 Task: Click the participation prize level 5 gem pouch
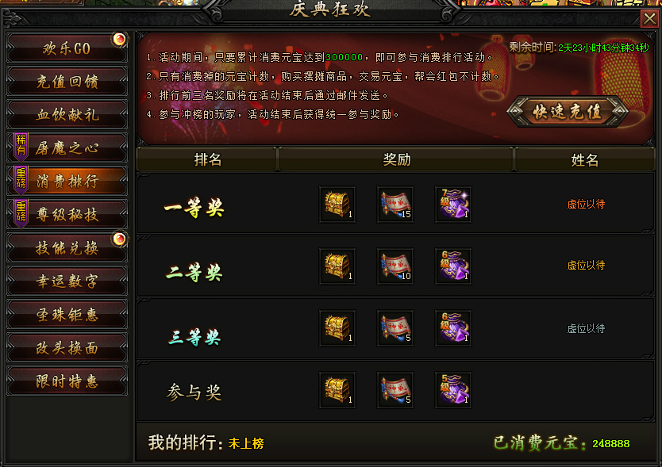click(453, 390)
